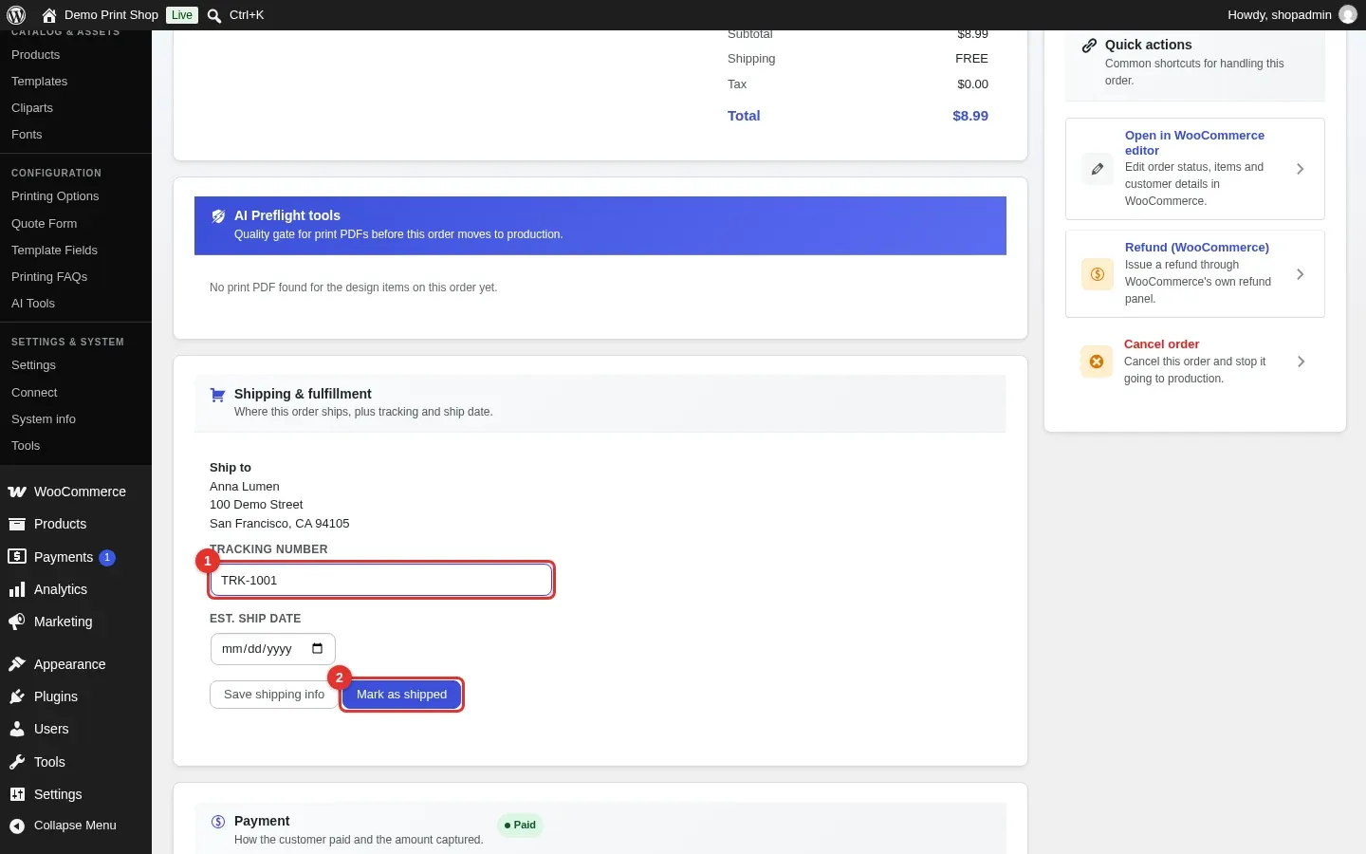
Task: Click the Appearance paintbrush icon
Action: coord(17,664)
